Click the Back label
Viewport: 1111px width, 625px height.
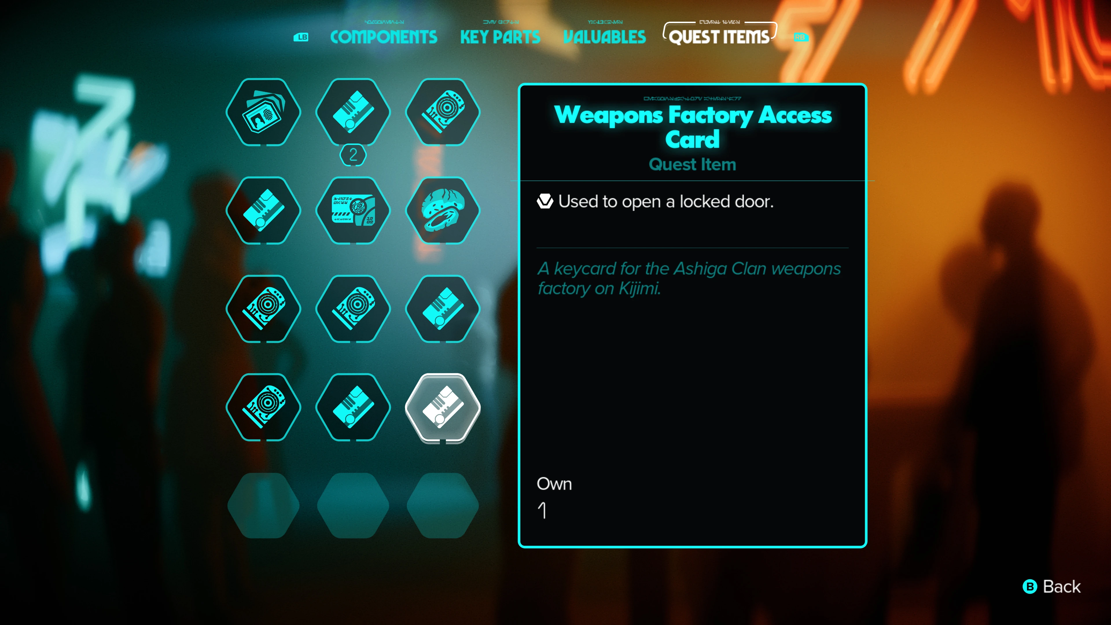[1062, 587]
